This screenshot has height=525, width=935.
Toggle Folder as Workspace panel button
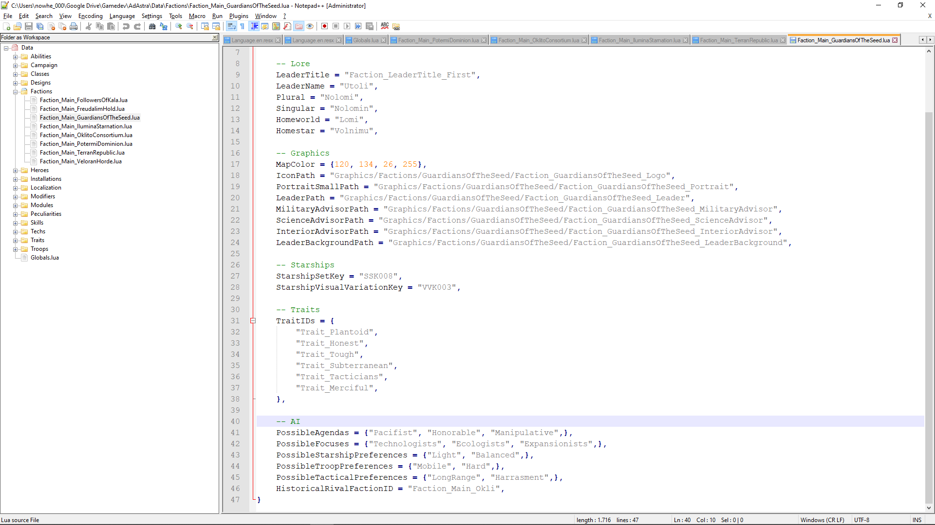click(299, 26)
